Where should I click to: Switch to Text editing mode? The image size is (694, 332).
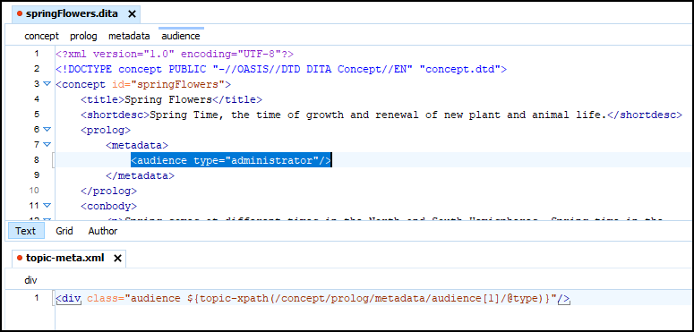[26, 231]
